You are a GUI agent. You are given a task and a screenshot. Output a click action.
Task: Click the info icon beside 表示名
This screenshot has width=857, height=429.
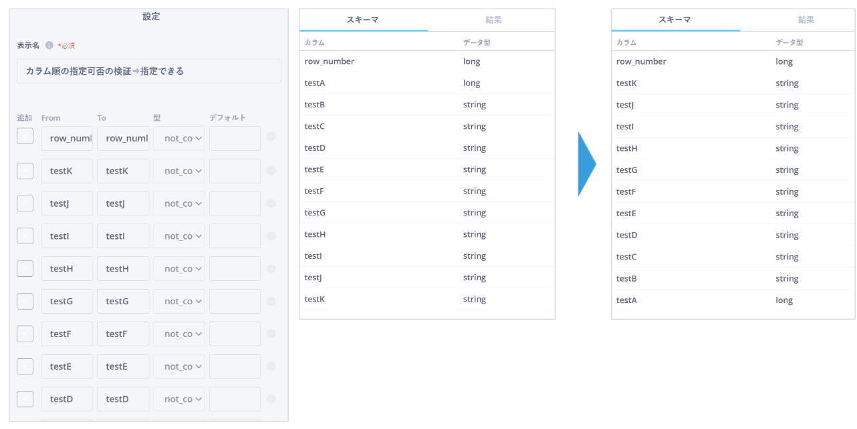pos(49,45)
